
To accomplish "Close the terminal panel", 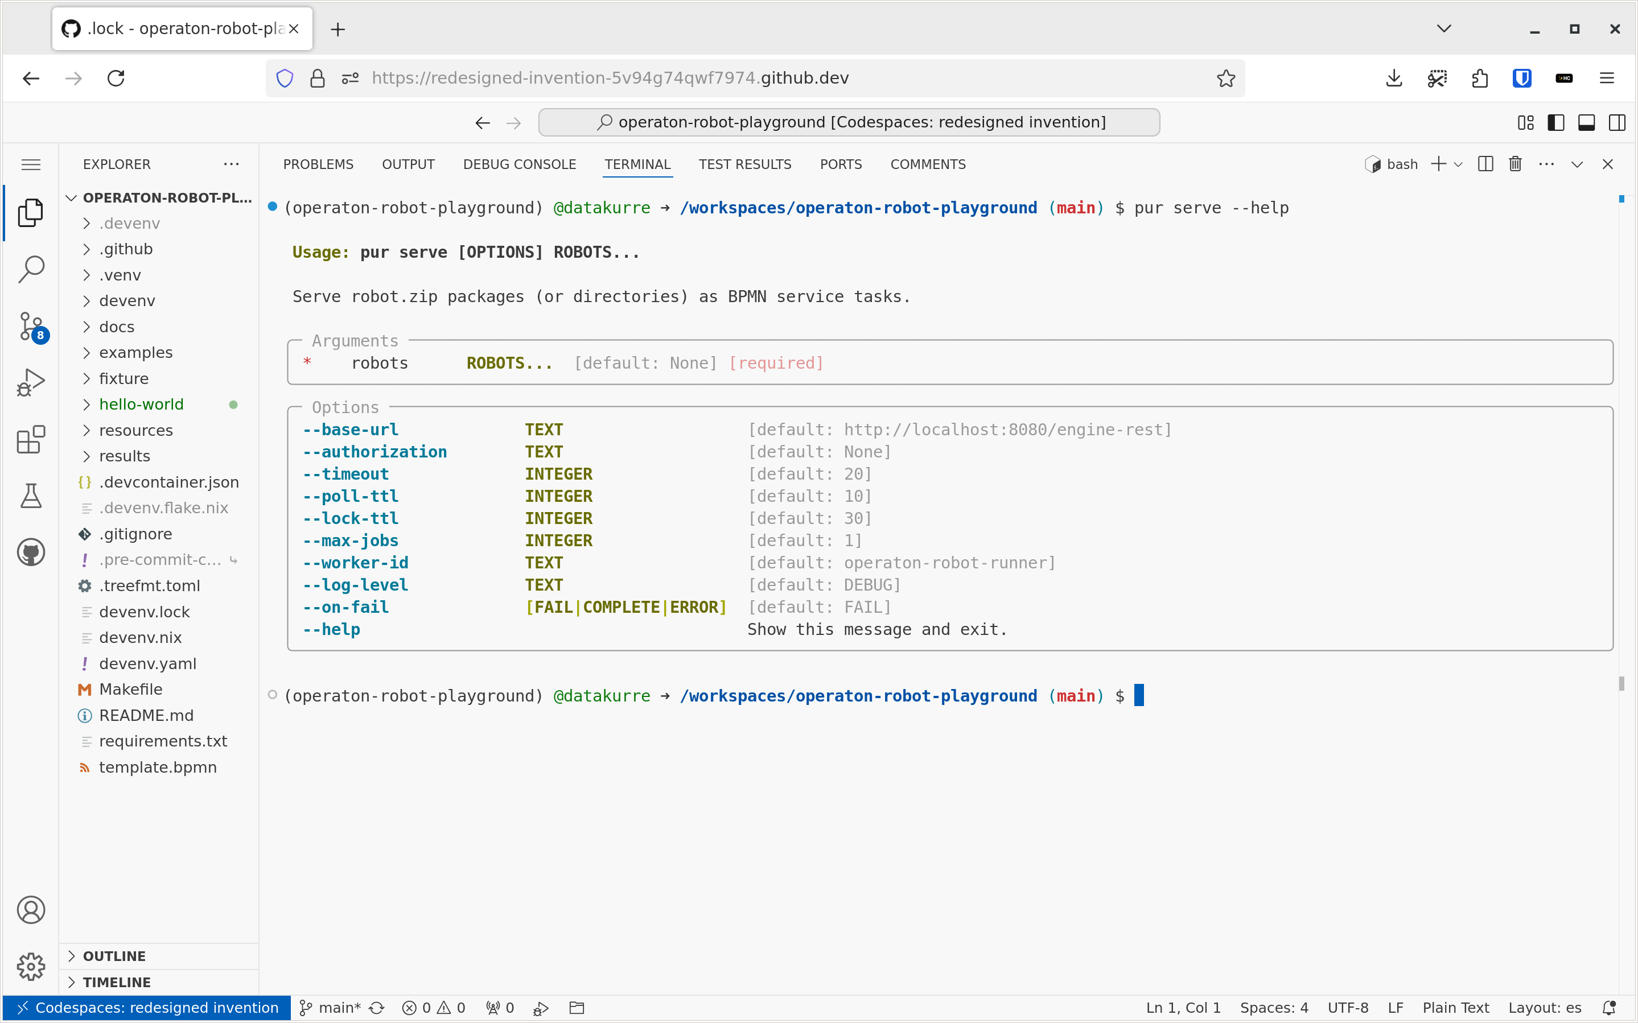I will (1608, 164).
